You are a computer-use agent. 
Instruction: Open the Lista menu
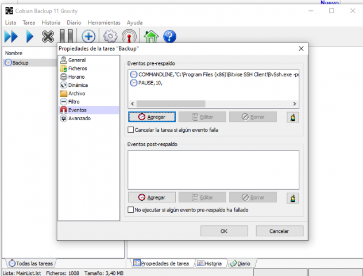[11, 22]
